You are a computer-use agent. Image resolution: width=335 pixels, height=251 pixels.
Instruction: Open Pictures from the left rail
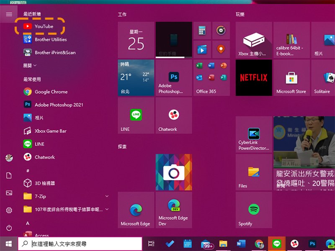tap(9, 193)
